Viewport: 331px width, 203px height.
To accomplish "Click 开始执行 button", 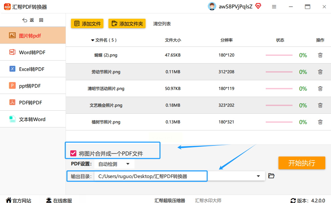I will click(x=302, y=163).
